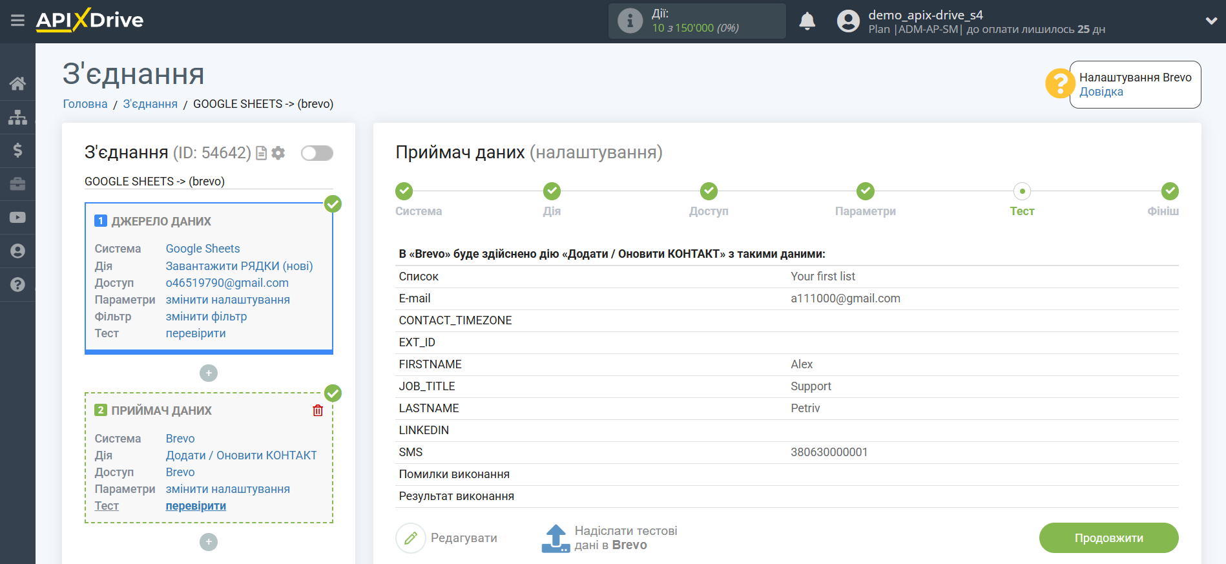This screenshot has height=564, width=1226.
Task: Open Brevo system link in receiver
Action: pyautogui.click(x=180, y=439)
